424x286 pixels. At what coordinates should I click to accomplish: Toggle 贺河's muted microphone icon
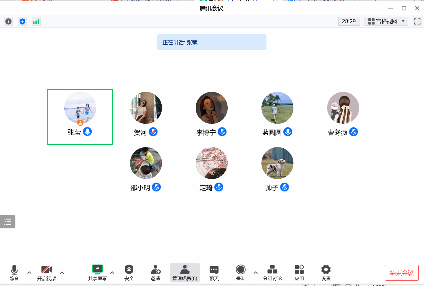pos(153,132)
